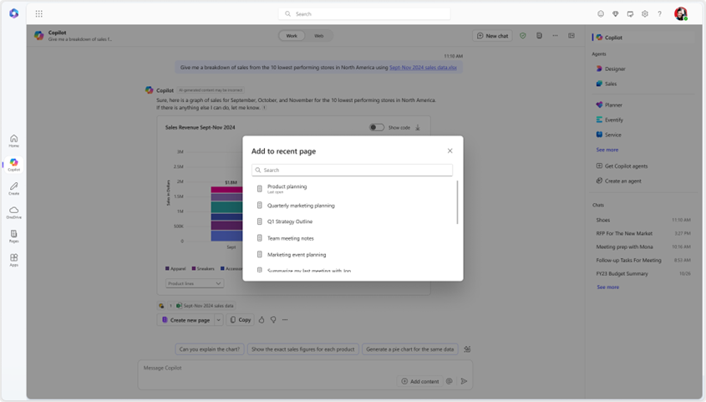
Task: Open the Product lines dropdown
Action: 195,283
